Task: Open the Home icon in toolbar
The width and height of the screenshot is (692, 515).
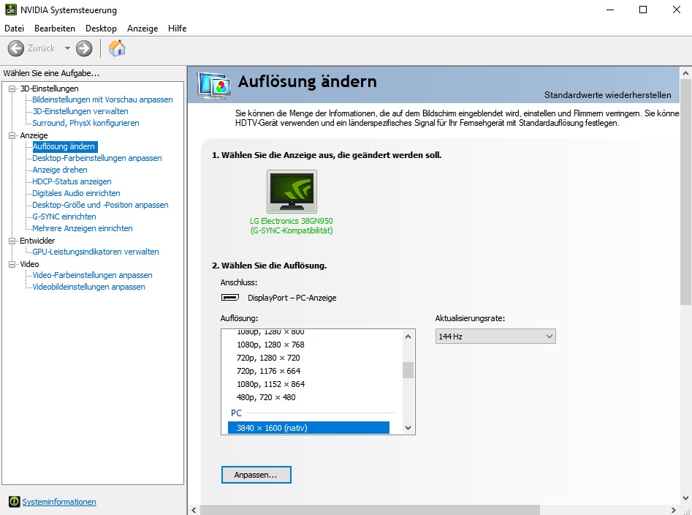Action: coord(117,48)
